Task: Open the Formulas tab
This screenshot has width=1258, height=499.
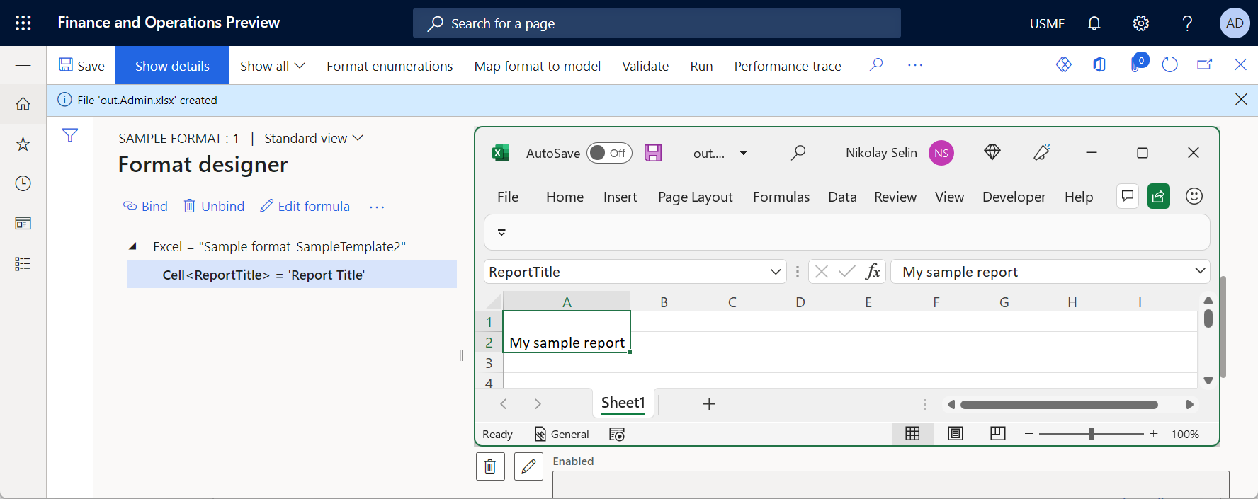Action: click(x=781, y=197)
